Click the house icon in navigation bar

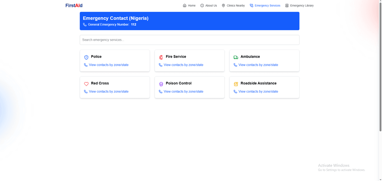(185, 5)
